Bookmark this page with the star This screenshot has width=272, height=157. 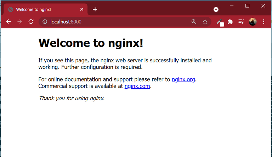205,22
